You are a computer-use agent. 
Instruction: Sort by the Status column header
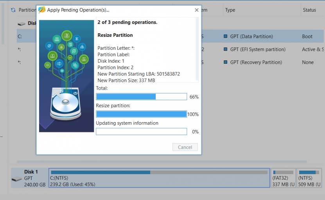point(309,10)
